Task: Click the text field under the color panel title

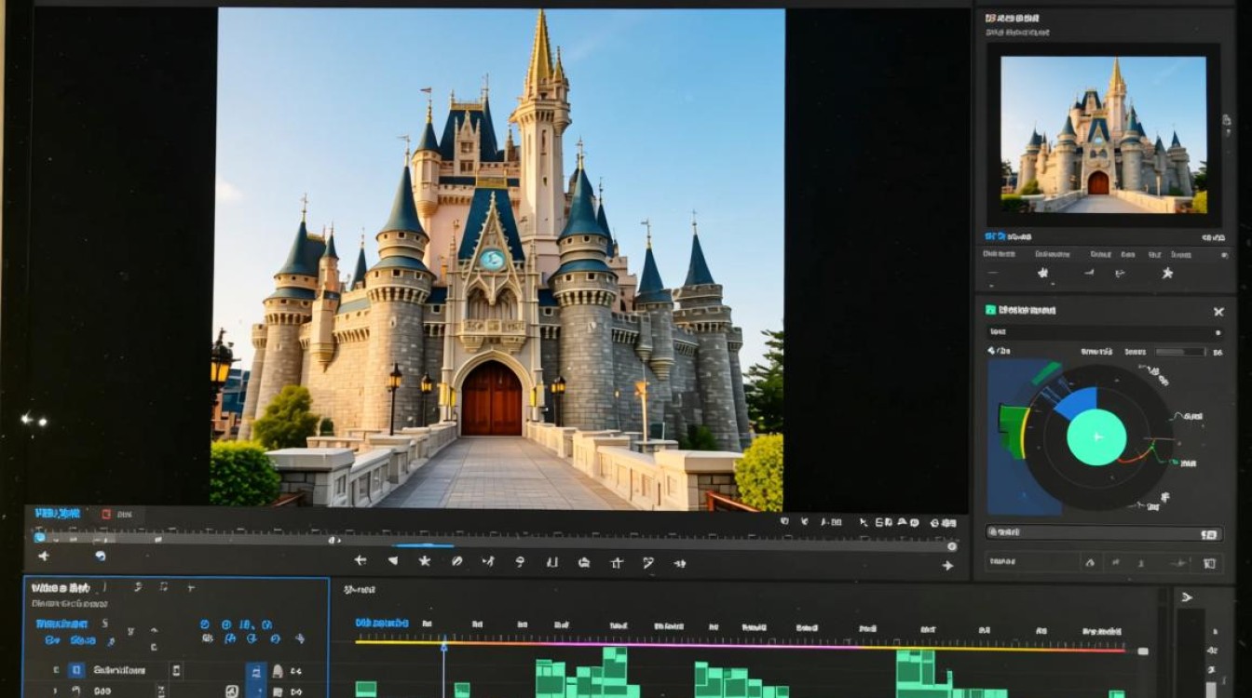Action: pos(1104,332)
